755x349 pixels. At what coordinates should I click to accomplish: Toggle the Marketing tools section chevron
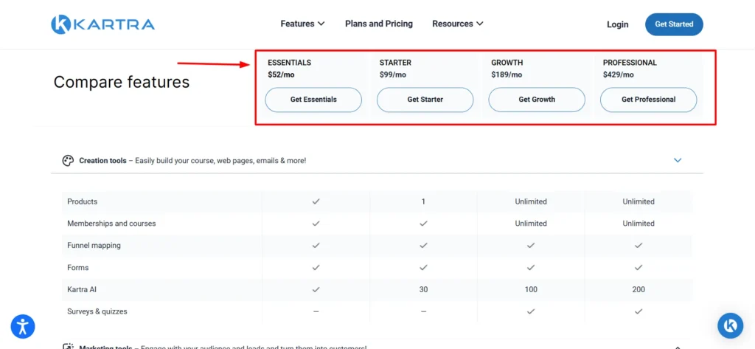[x=678, y=347]
